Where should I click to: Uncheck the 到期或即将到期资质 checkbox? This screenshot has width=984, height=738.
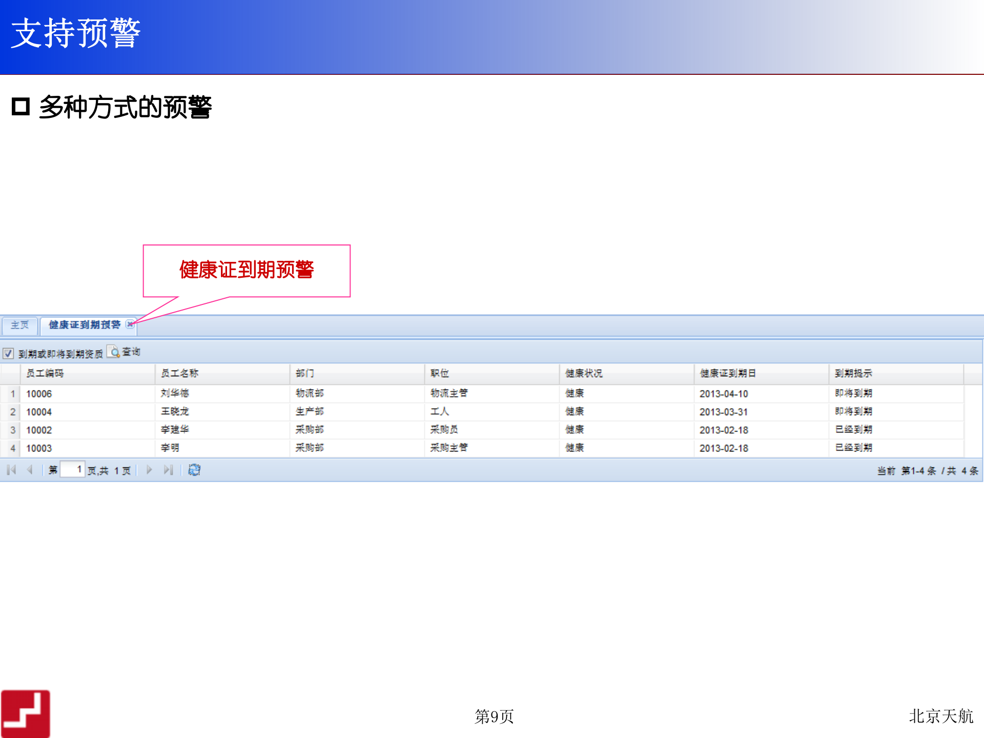pos(7,353)
